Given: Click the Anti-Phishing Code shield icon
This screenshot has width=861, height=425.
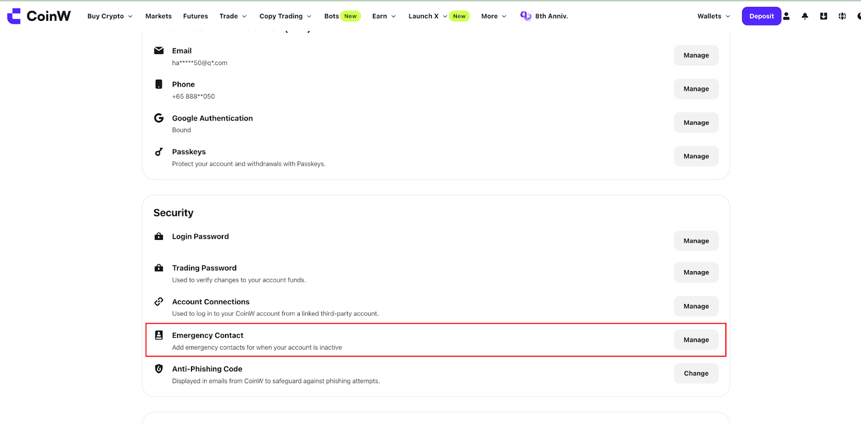Looking at the screenshot, I should (159, 369).
